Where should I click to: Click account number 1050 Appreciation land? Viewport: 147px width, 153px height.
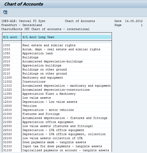[7, 53]
